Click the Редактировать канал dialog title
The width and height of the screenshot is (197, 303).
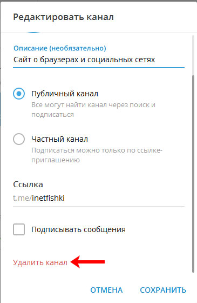(63, 17)
